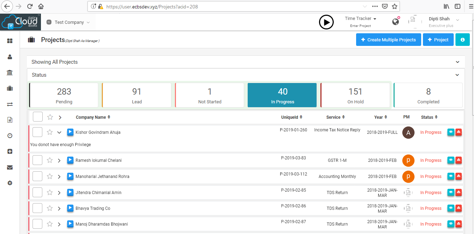Switch to the Completed status tab
This screenshot has height=234, width=474.
pyautogui.click(x=428, y=95)
